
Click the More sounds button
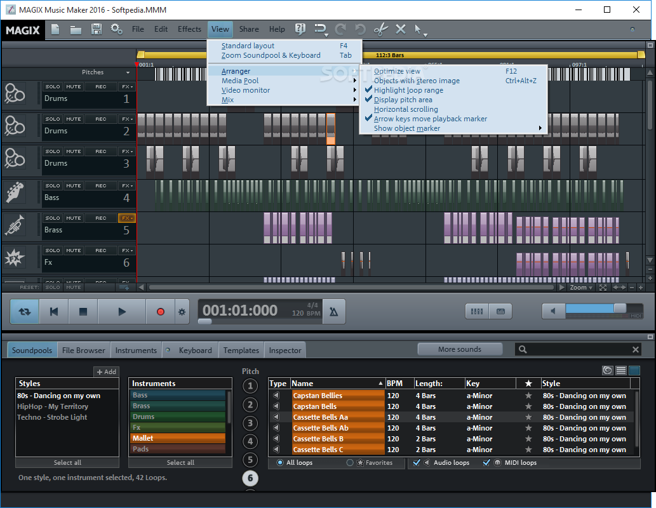click(460, 349)
